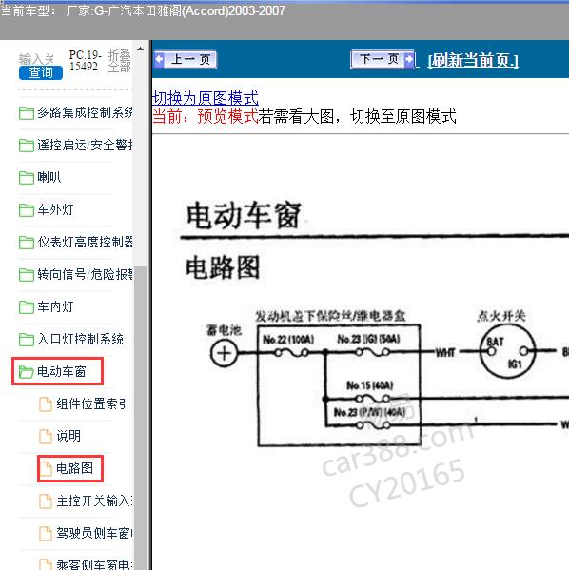This screenshot has width=569, height=570.
Task: Click the folder icon beside 遥控启运
Action: (x=27, y=146)
